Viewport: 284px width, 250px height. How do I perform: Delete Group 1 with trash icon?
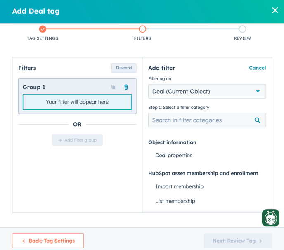click(x=126, y=87)
